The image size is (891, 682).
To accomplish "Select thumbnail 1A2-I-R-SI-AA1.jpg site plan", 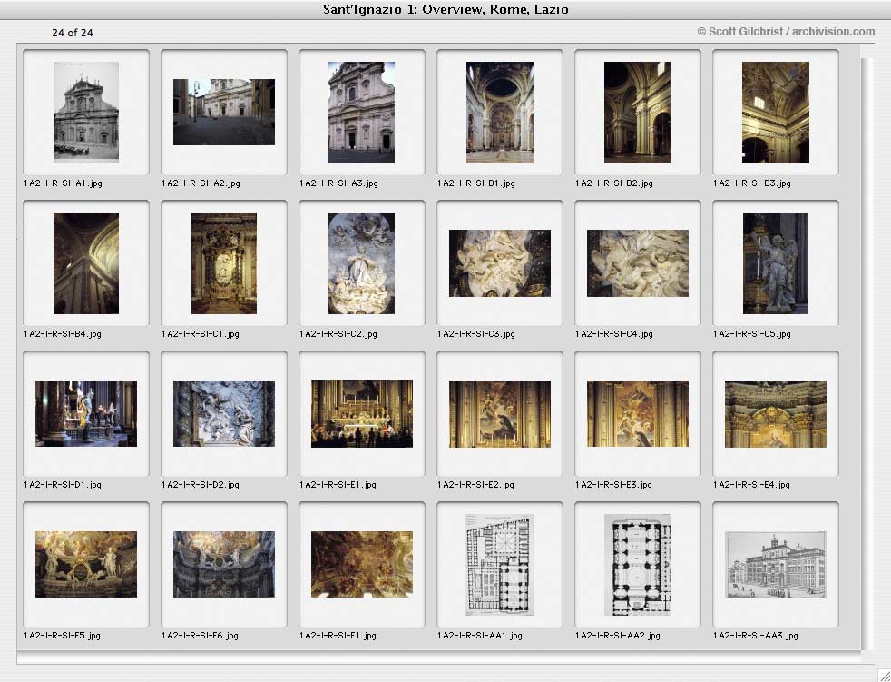I will click(499, 565).
